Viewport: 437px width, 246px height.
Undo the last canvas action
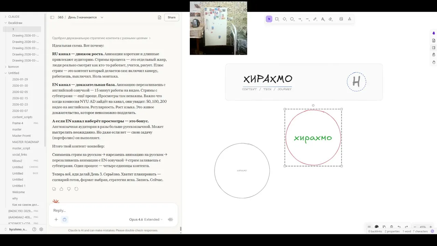pos(399,227)
